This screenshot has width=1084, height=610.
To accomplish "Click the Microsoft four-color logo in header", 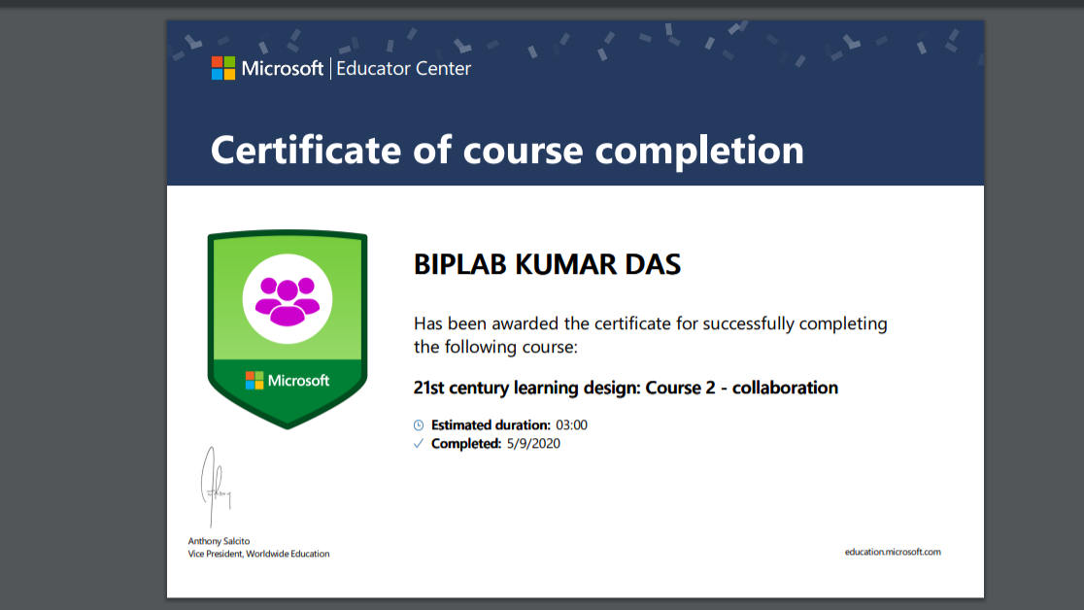I will (x=223, y=68).
